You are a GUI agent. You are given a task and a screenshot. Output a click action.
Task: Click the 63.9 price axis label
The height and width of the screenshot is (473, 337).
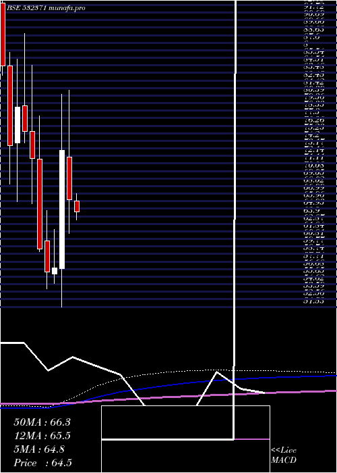coord(311,211)
